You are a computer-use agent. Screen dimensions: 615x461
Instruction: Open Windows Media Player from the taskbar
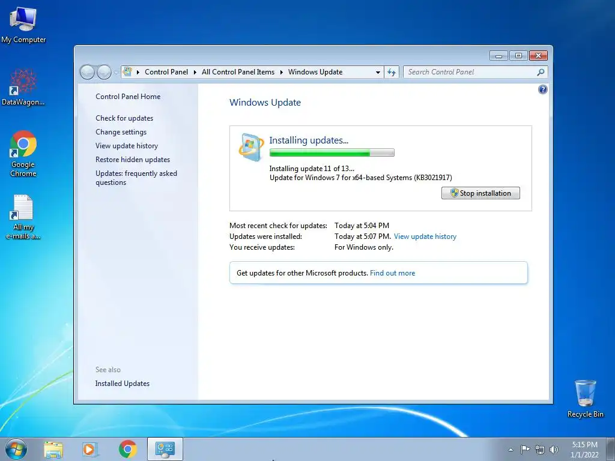pyautogui.click(x=90, y=450)
